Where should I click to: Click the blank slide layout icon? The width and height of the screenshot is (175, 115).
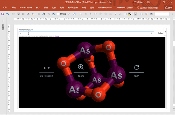click(141, 14)
